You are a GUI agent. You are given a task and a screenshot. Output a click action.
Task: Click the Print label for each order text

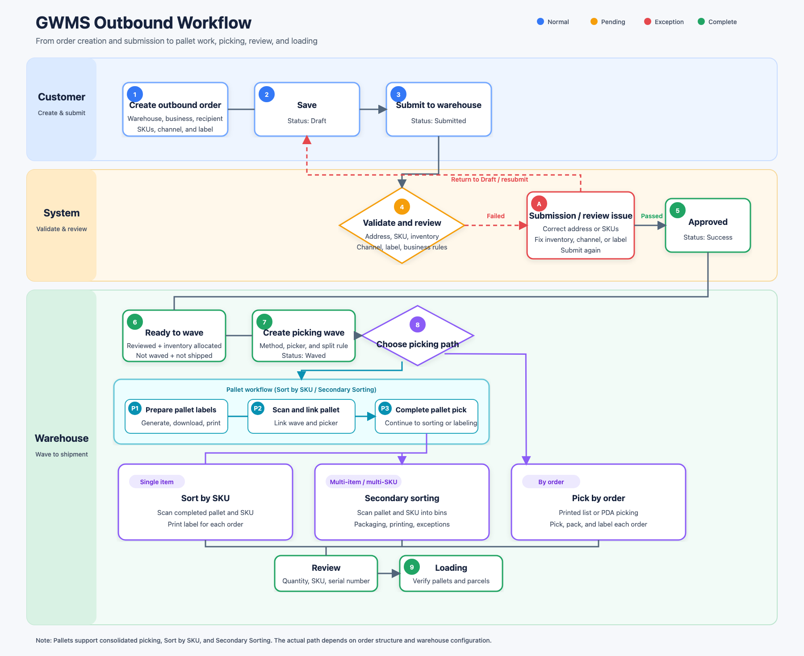205,524
